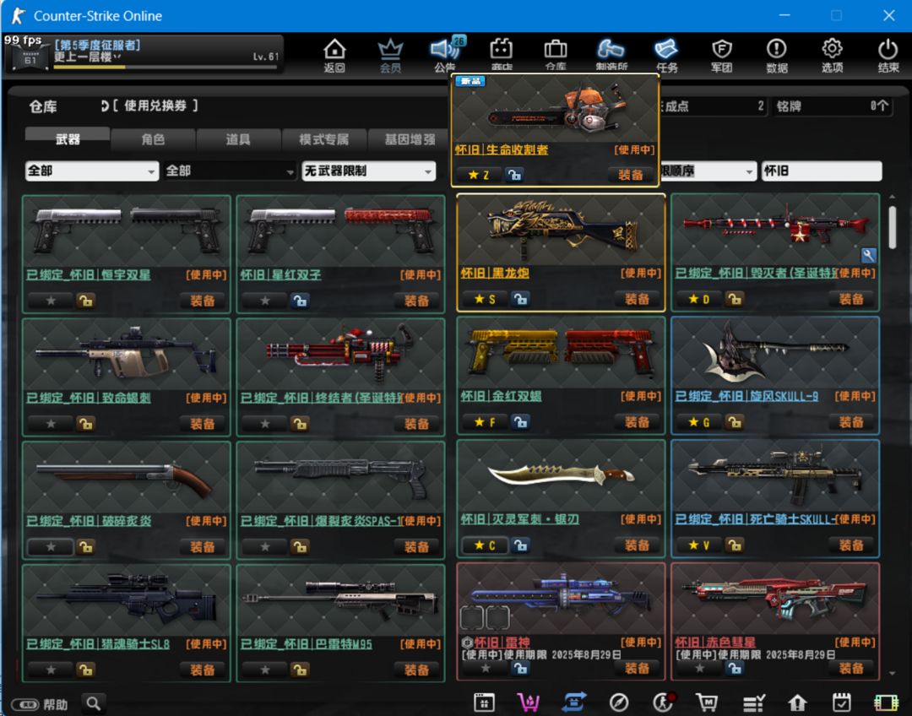
Task: Click 装备 on the 猎魂骑士SL8 card
Action: [x=203, y=670]
